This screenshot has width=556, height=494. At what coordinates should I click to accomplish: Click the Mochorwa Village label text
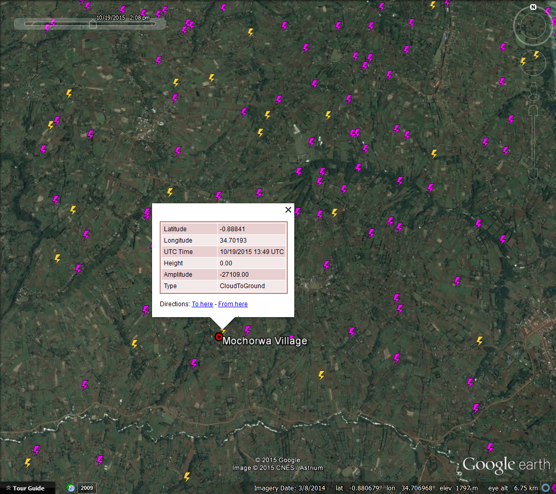264,341
